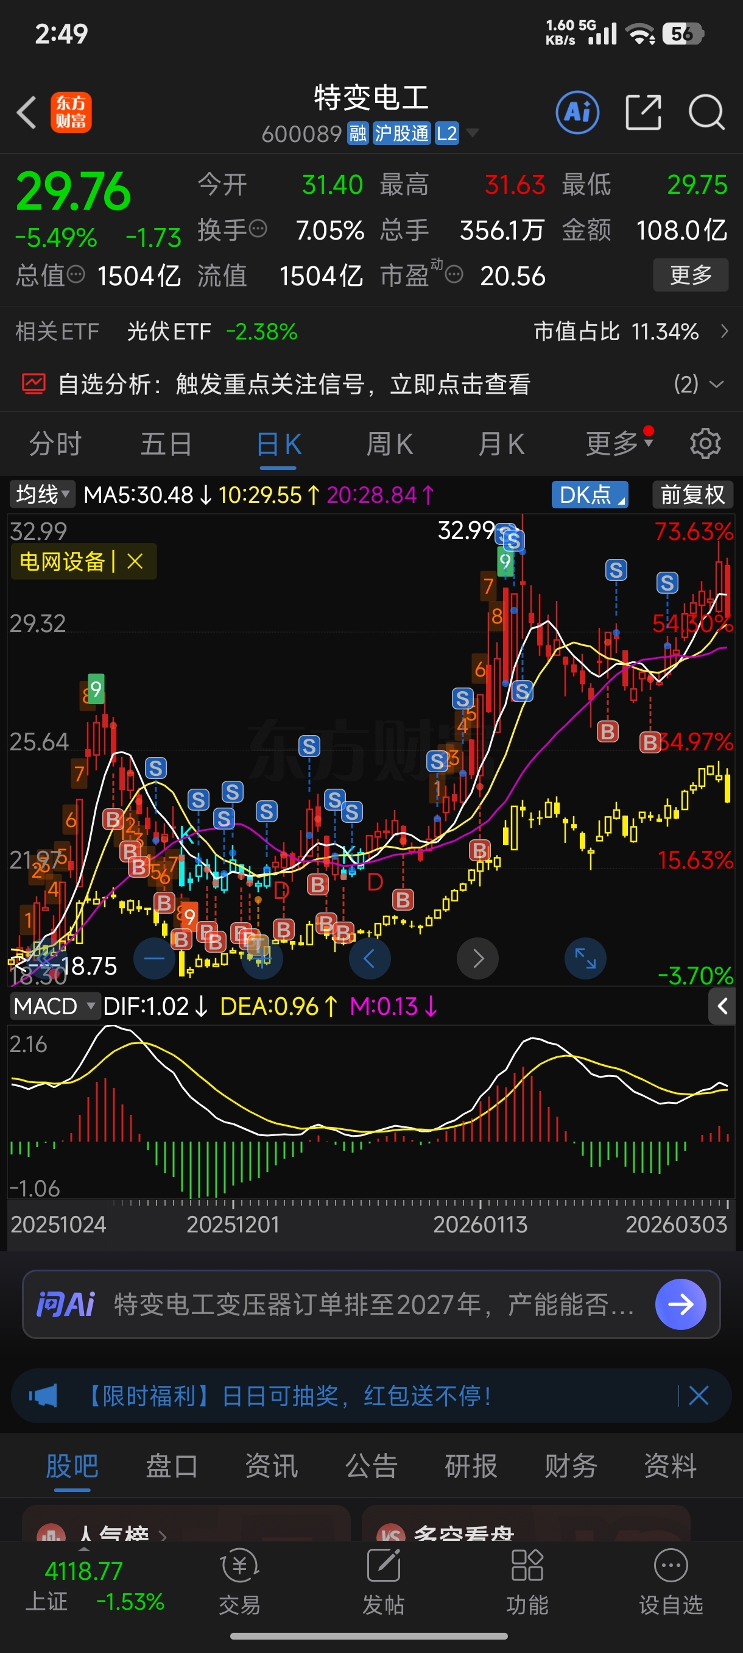Toggle the DK点 signal button
The height and width of the screenshot is (1653, 743).
[x=590, y=494]
